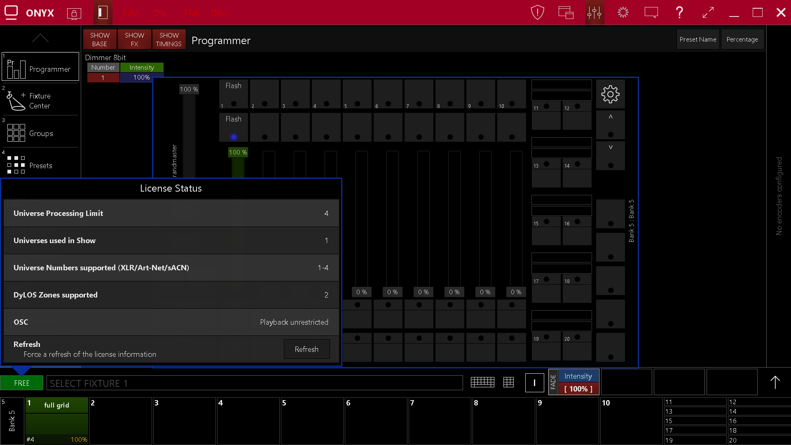Click top-row playback button 10
Image resolution: width=791 pixels, height=445 pixels.
click(x=511, y=94)
